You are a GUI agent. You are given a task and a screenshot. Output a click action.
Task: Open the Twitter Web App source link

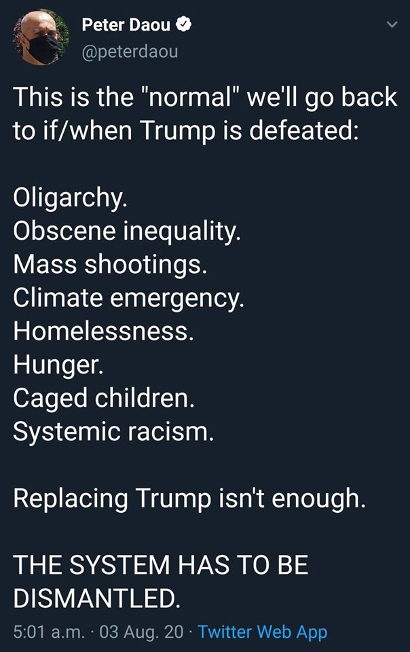point(263,632)
